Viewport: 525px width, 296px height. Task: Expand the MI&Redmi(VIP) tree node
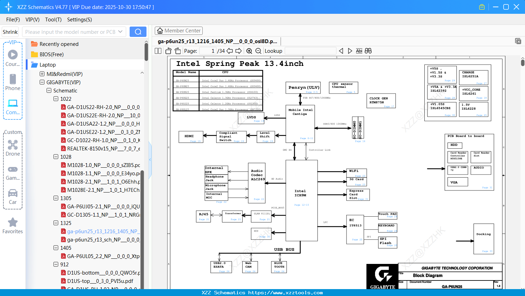[42, 74]
